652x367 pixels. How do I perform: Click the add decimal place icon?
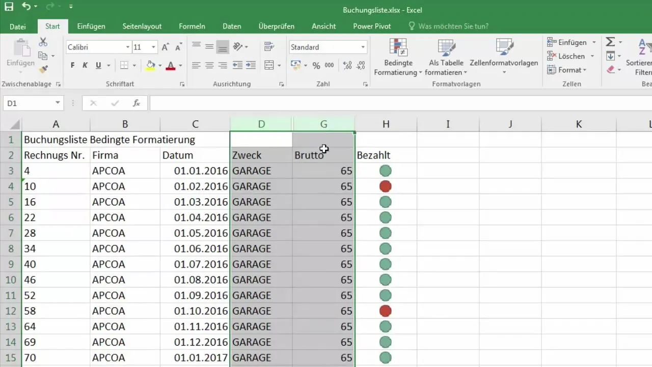[x=347, y=65]
